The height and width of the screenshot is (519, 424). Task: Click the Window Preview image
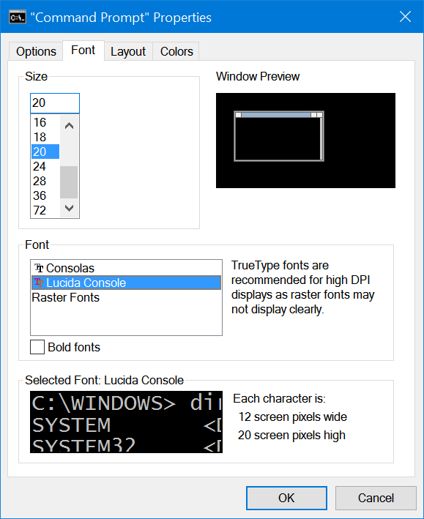point(305,141)
